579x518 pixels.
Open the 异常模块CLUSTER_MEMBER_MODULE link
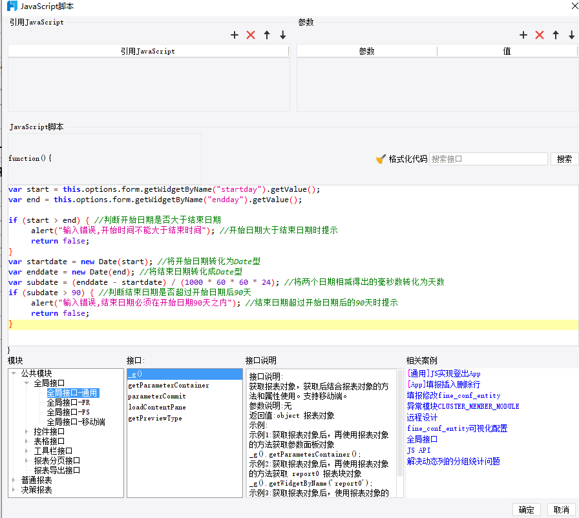(x=463, y=406)
